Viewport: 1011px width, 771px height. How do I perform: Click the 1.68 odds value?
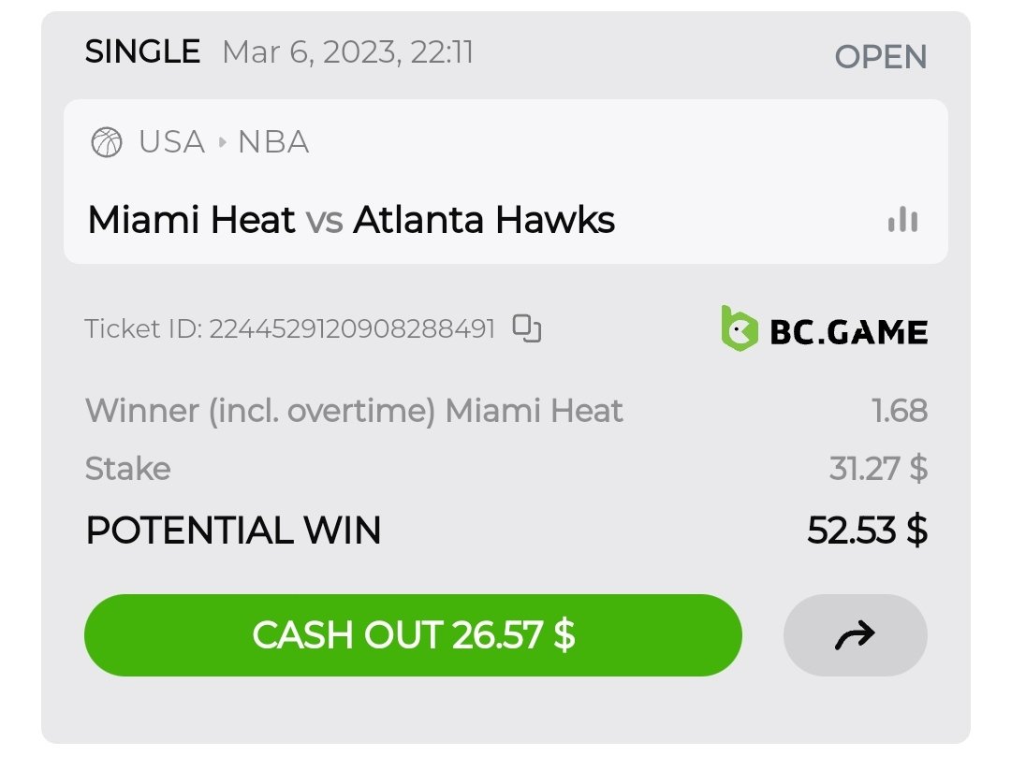[x=900, y=411]
